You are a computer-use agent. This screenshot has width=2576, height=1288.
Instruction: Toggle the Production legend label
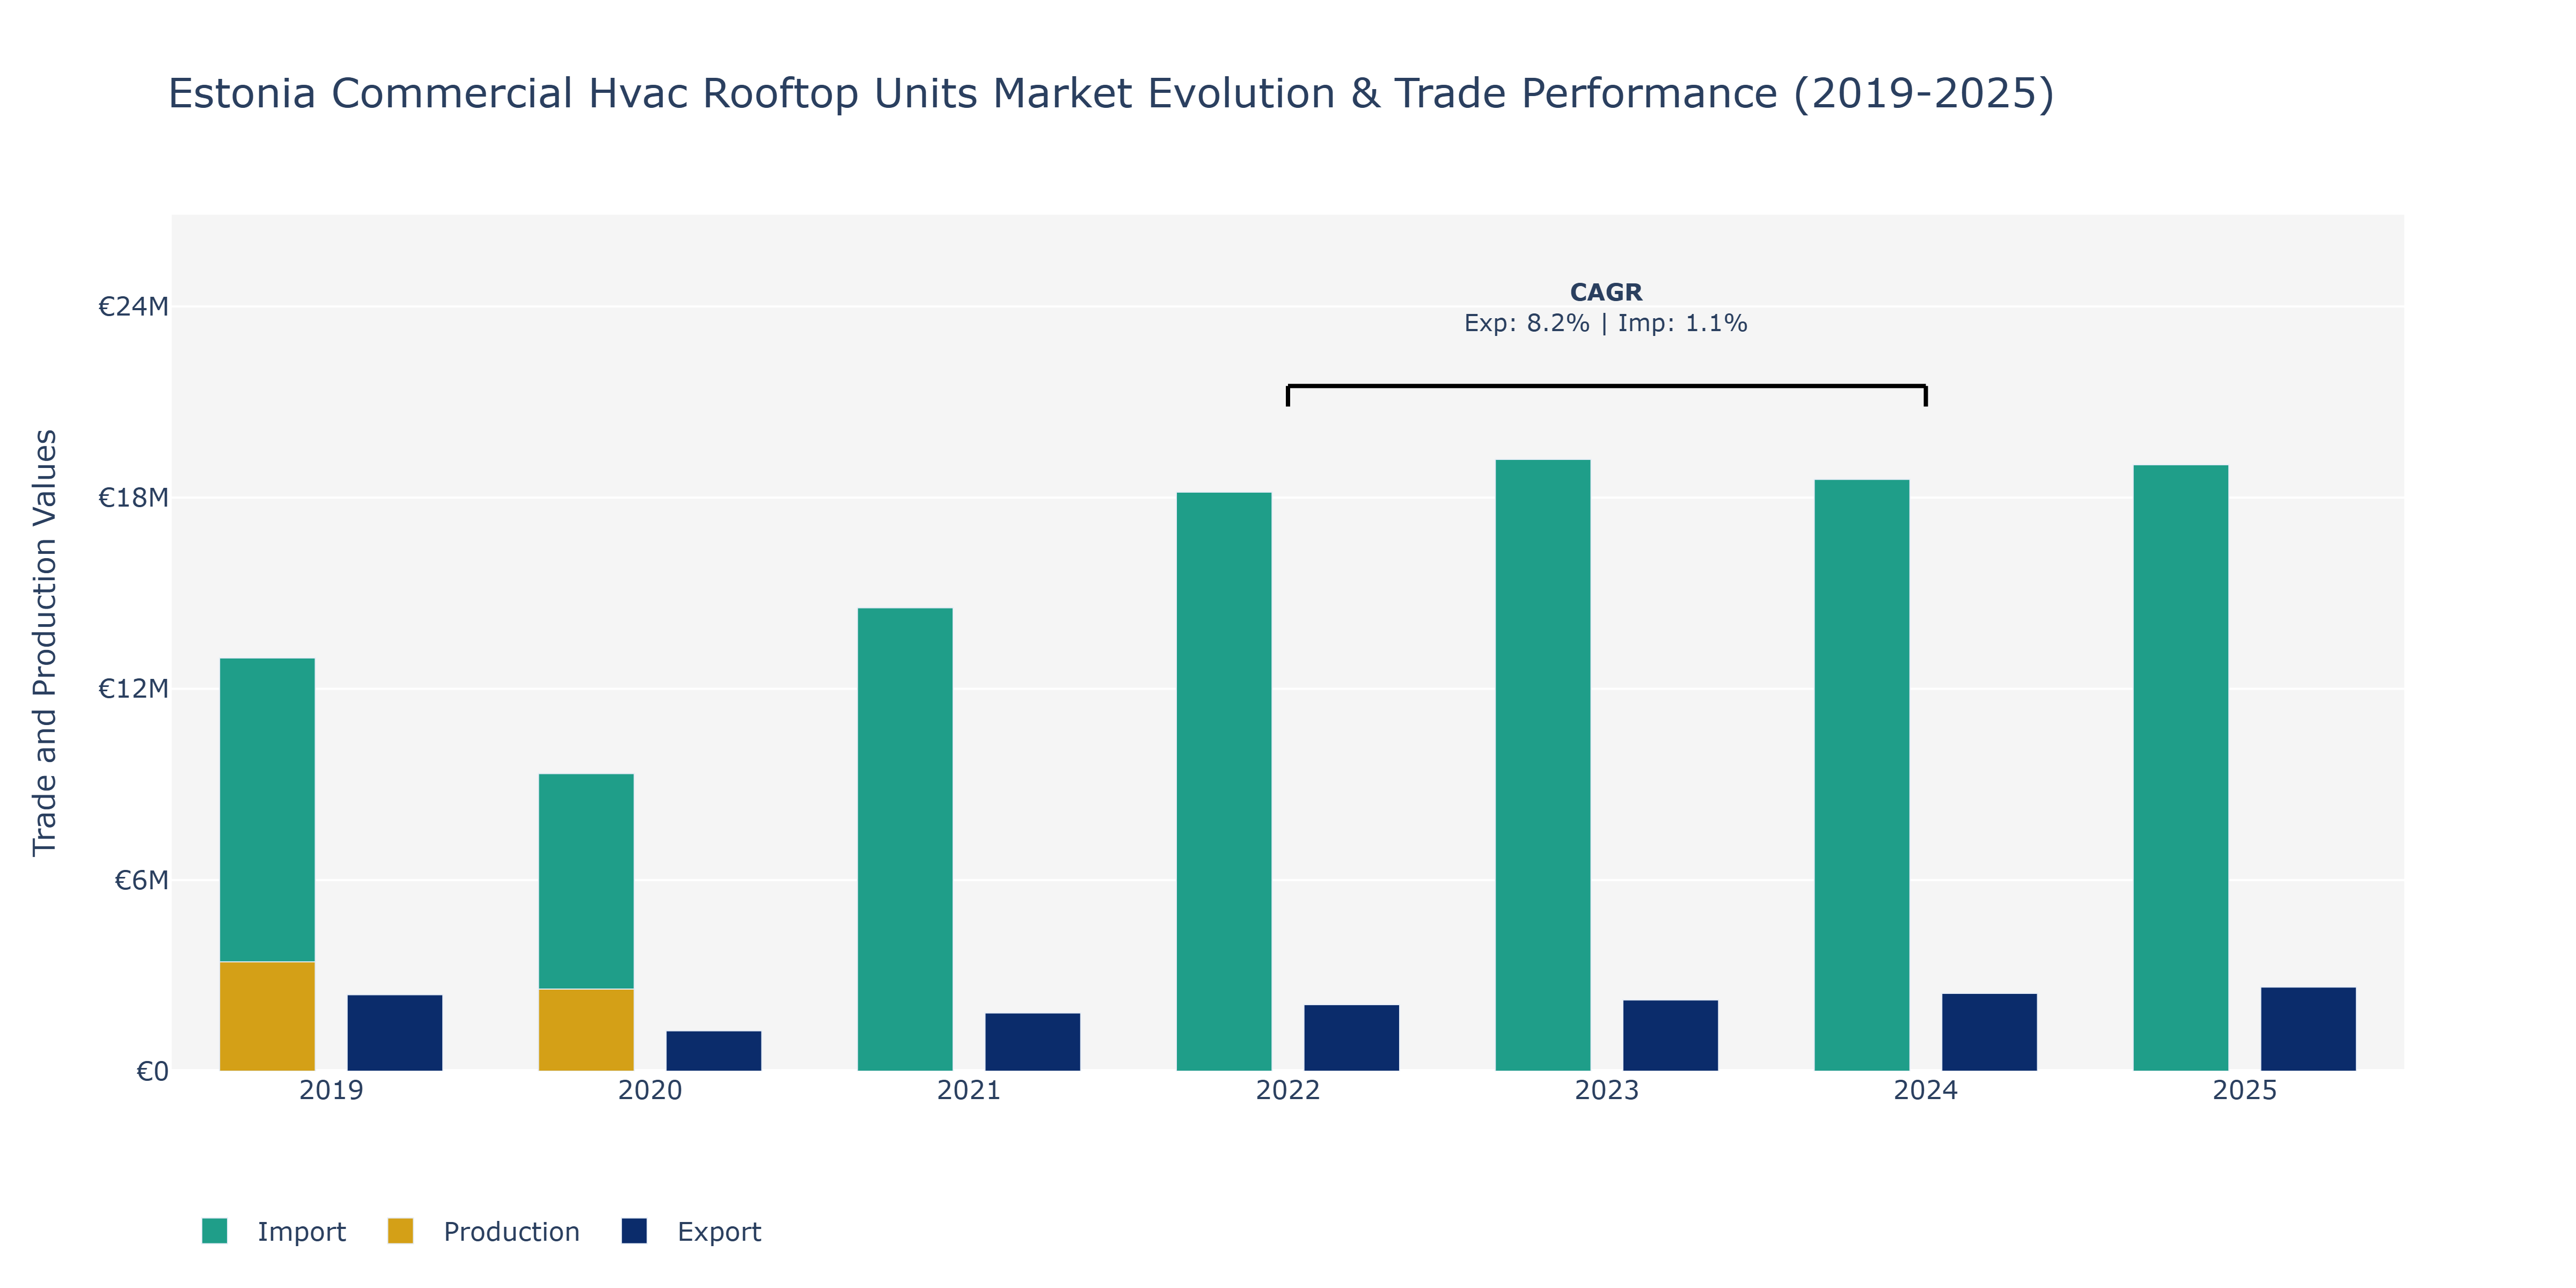511,1232
